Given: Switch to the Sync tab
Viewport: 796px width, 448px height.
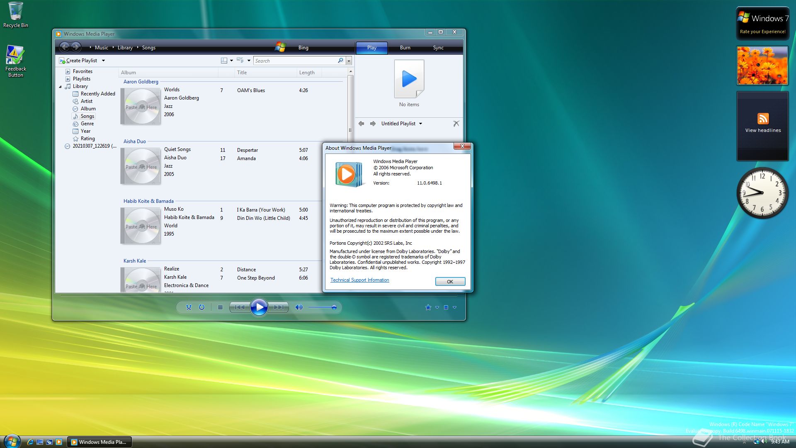Looking at the screenshot, I should 438,48.
